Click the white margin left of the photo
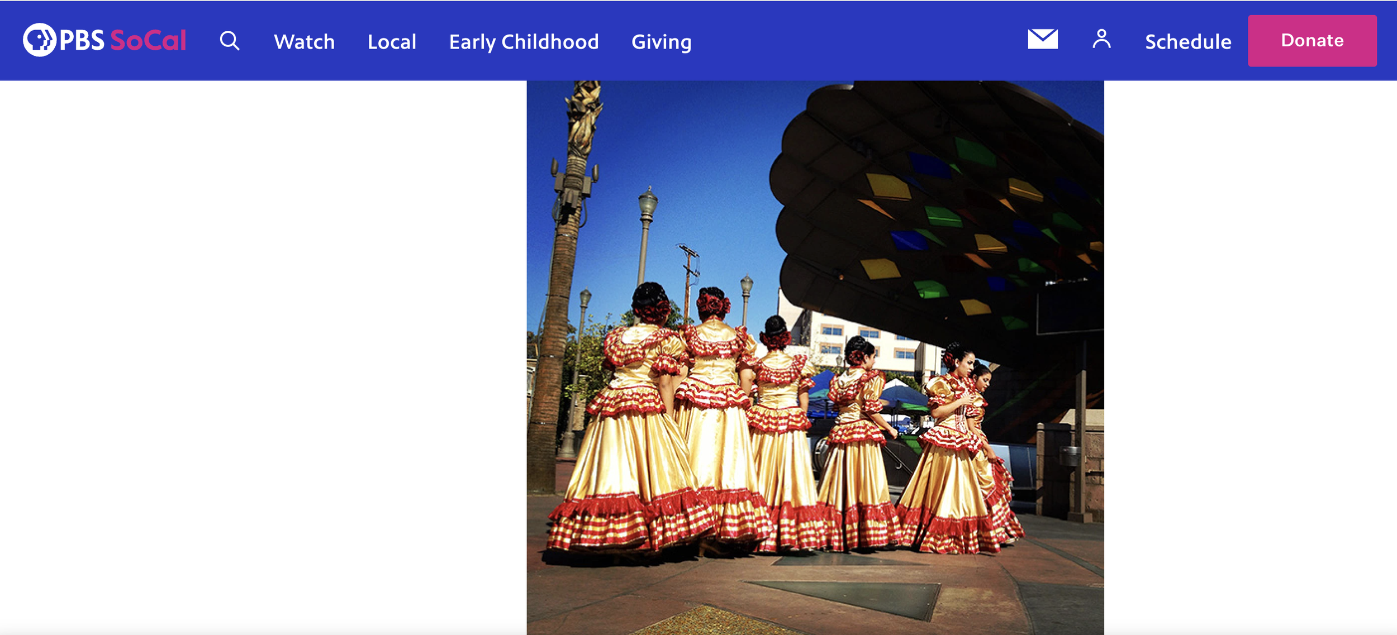 click(263, 357)
